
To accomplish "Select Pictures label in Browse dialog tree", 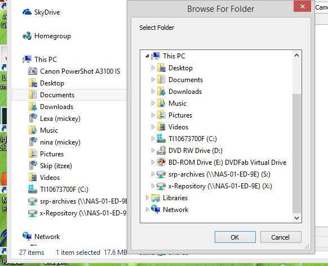I will coord(180,115).
